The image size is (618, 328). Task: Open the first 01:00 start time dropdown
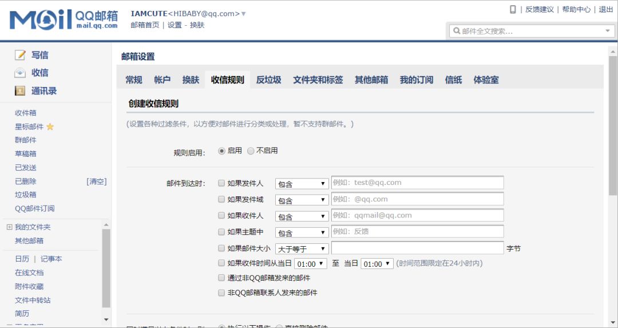point(310,264)
